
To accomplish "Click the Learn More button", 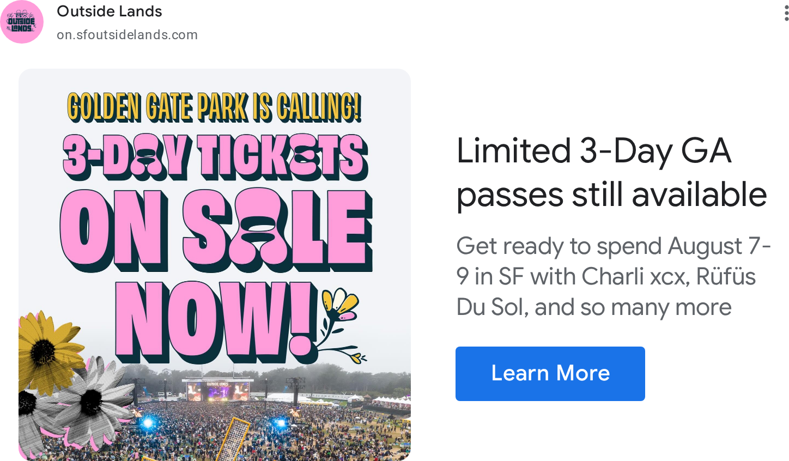I will [550, 374].
